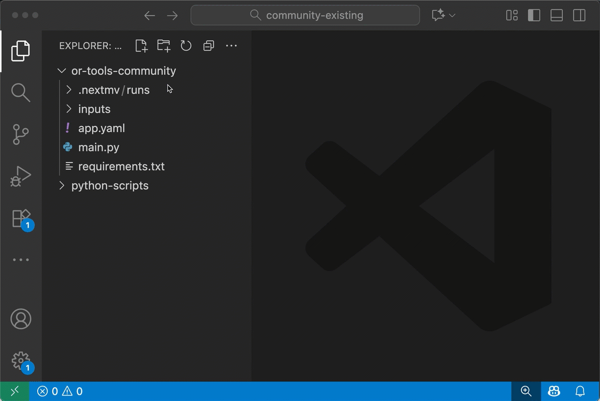Go back using the left arrow

(149, 15)
